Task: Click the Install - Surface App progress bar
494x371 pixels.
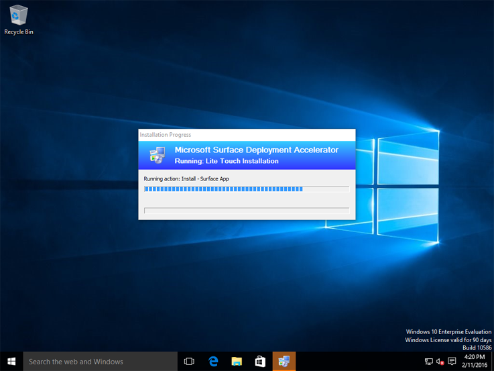Action: pos(247,189)
